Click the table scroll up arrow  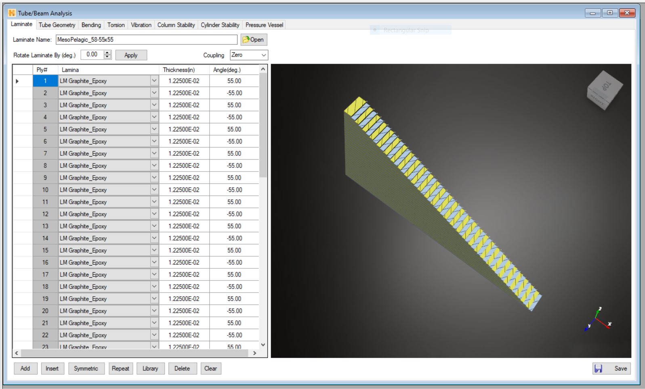coord(263,69)
